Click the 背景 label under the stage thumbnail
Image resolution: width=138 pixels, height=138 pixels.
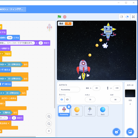[130, 100]
